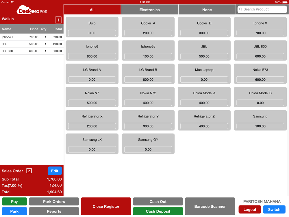Image resolution: width=289 pixels, height=217 pixels.
Task: Add Bulb product to cart
Action: (92, 27)
